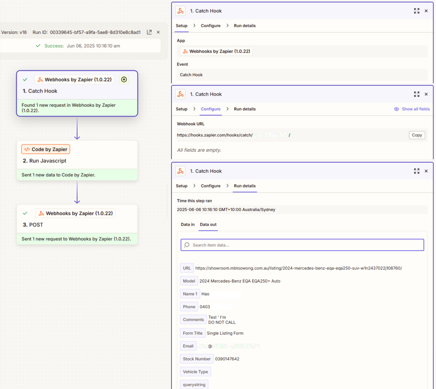The image size is (436, 389).
Task: Close the run ID header bar
Action: click(158, 32)
